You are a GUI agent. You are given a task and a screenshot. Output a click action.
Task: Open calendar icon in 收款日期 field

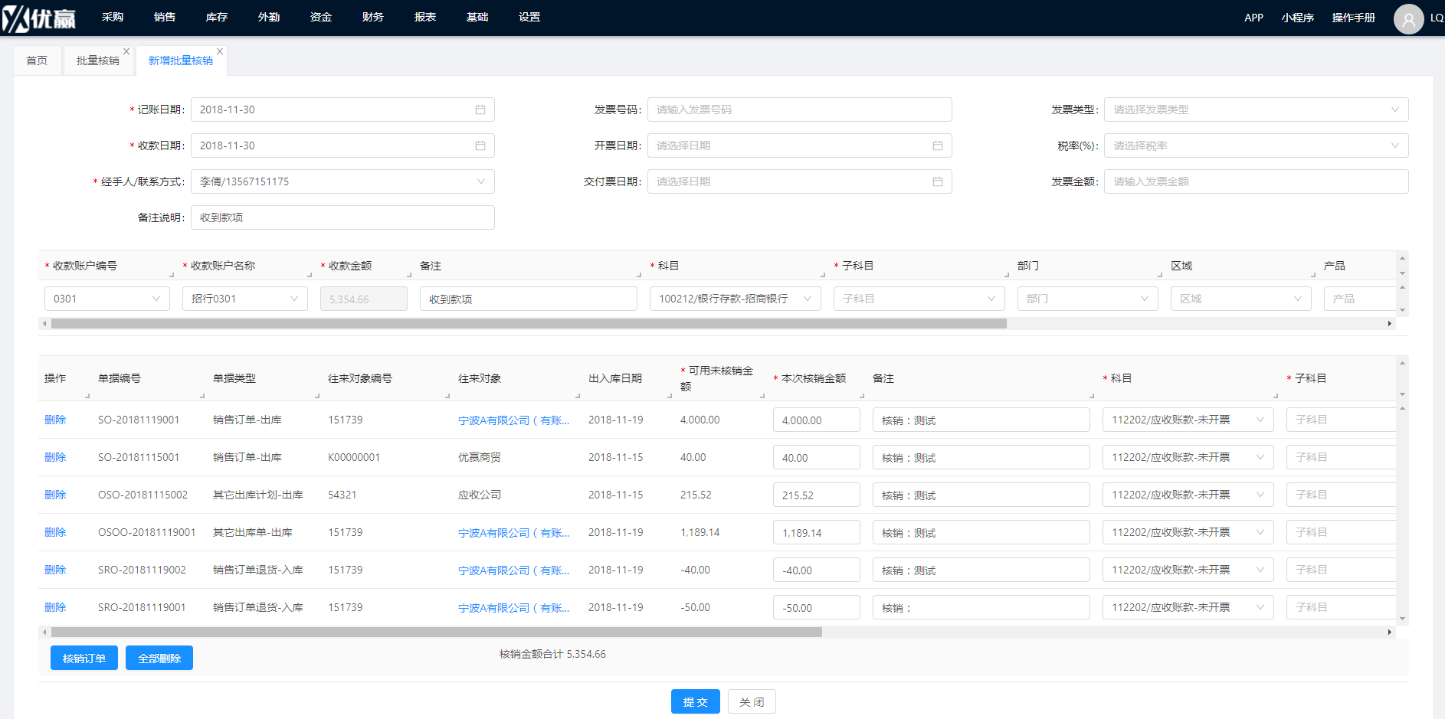(x=480, y=145)
